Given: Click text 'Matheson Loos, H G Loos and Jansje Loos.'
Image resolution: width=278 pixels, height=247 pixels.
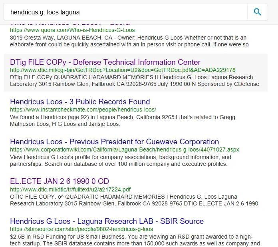Looking at the screenshot, I should (65, 124).
